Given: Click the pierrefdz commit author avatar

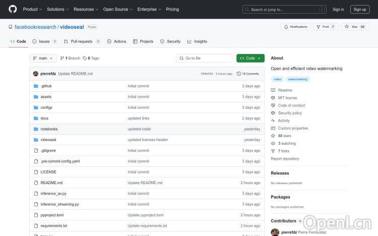Looking at the screenshot, I should pyautogui.click(x=36, y=74).
